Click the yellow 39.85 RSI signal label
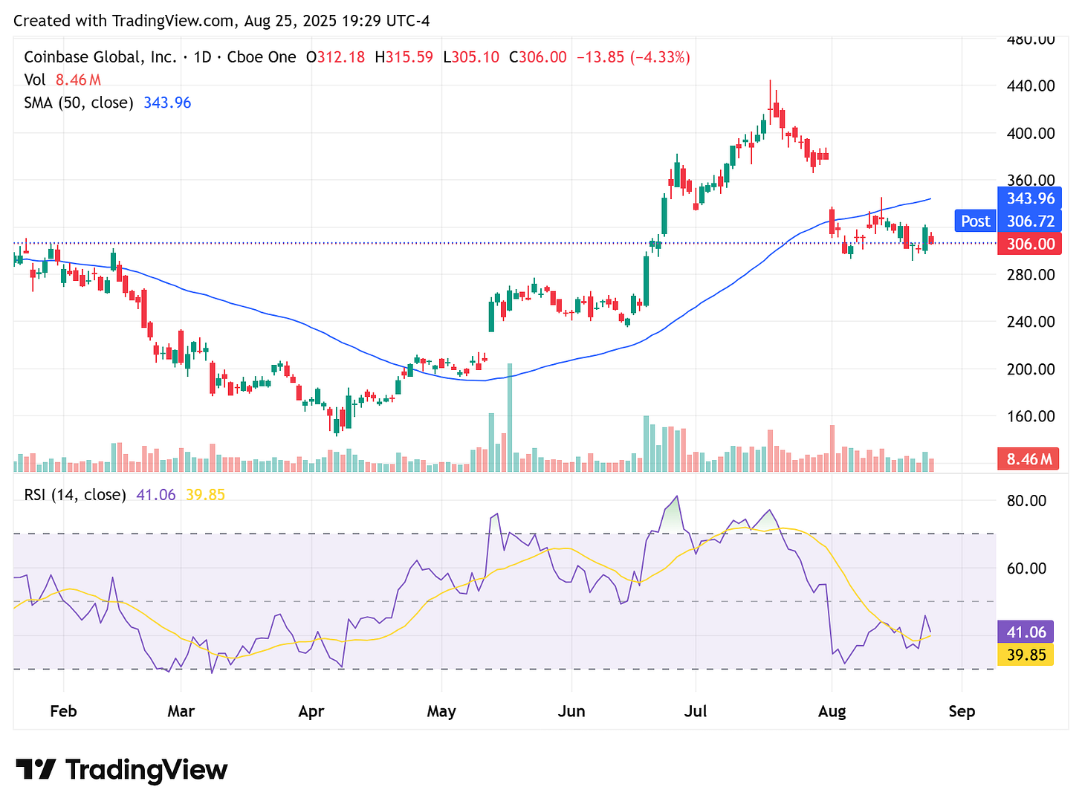1082x810 pixels. tap(1026, 655)
